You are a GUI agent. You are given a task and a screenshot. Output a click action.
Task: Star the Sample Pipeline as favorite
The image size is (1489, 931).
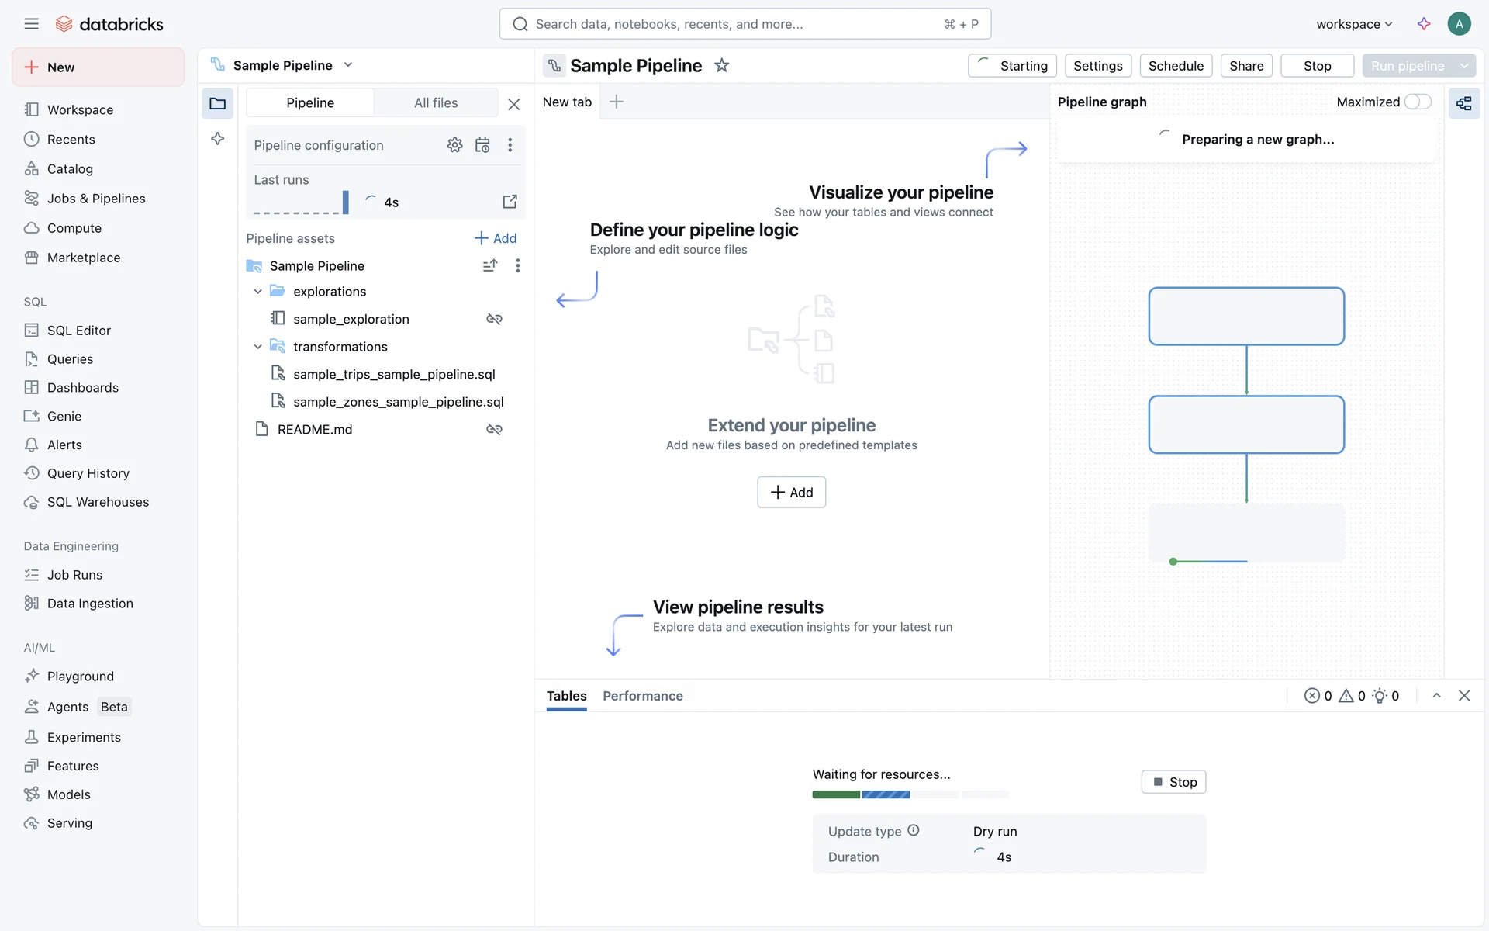[721, 65]
